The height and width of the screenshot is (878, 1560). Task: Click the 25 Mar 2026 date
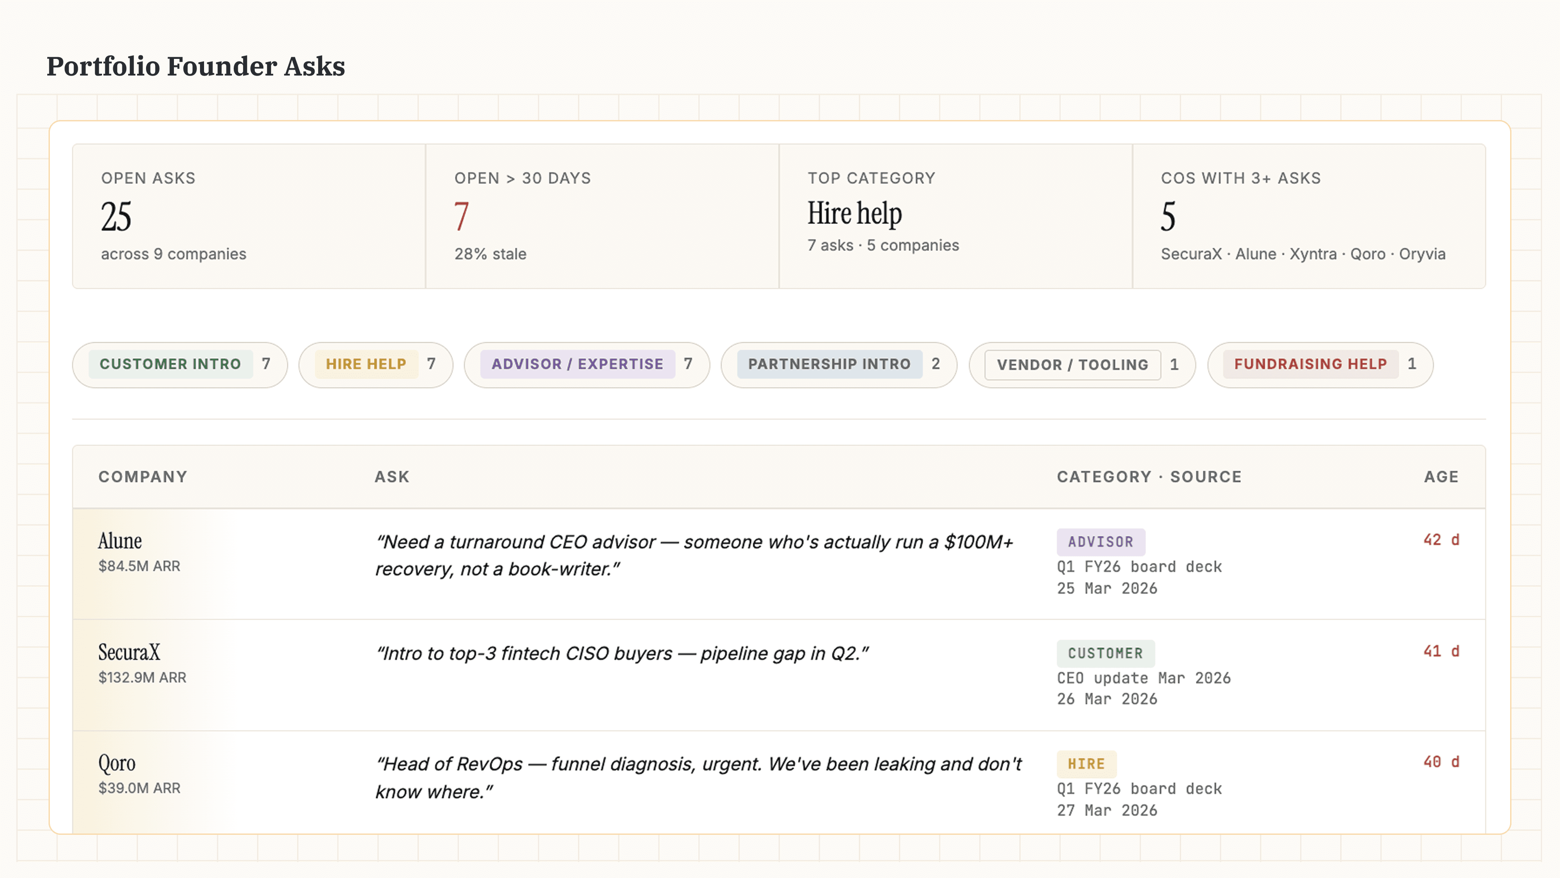(1107, 588)
